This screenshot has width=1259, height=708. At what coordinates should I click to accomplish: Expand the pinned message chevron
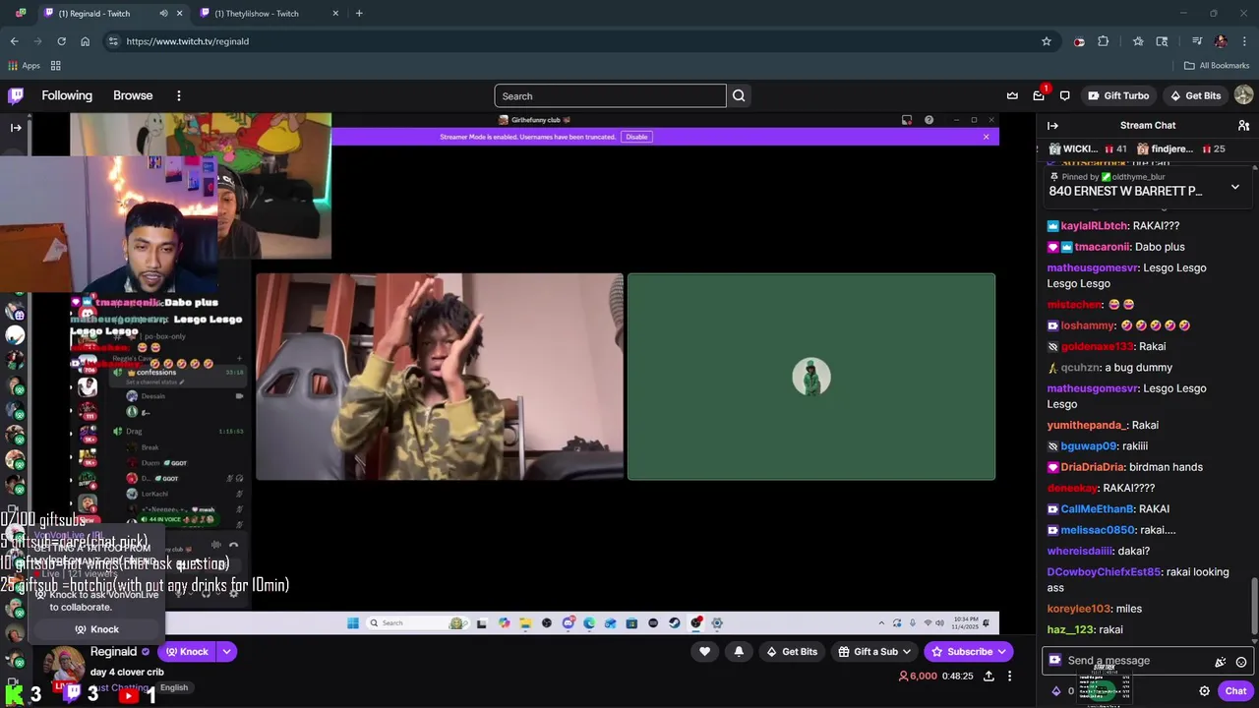pos(1235,187)
